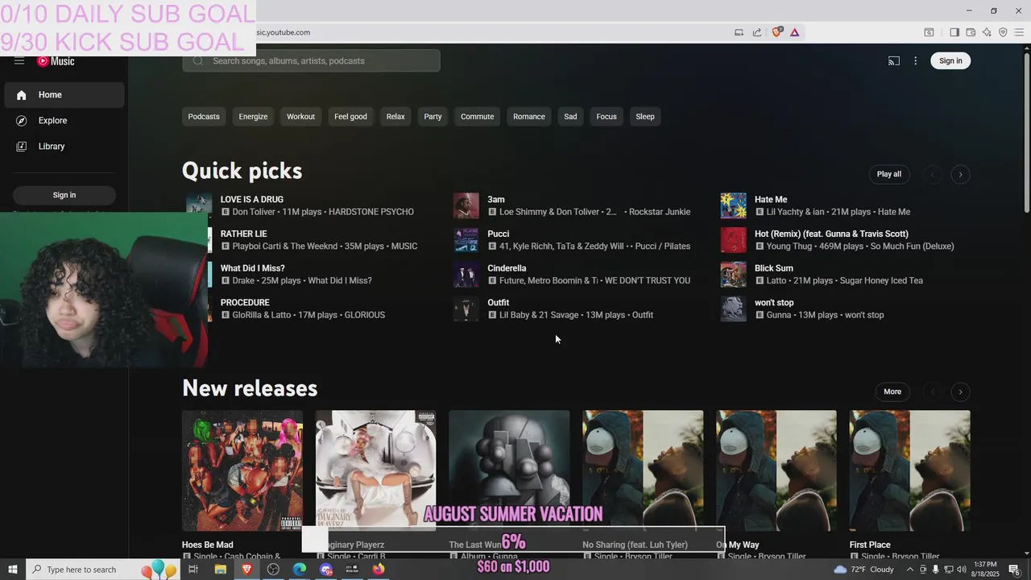Open the First Place single cover

910,470
